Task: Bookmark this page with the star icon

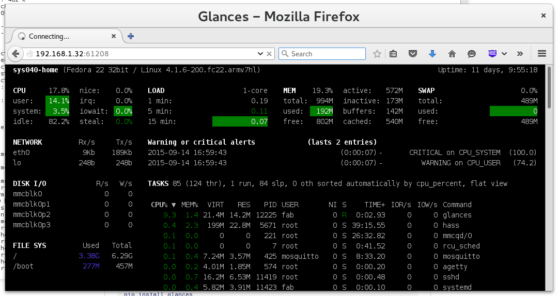Action: (x=377, y=54)
